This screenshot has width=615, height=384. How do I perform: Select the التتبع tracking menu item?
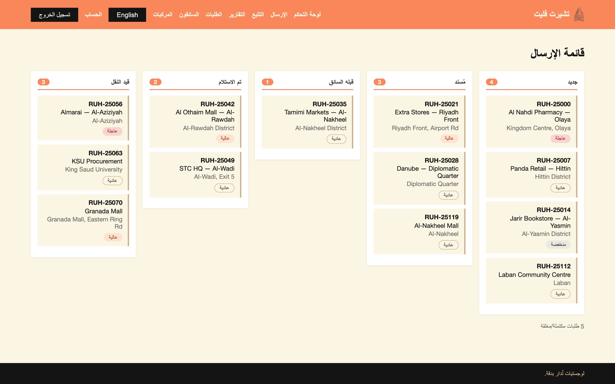point(258,14)
